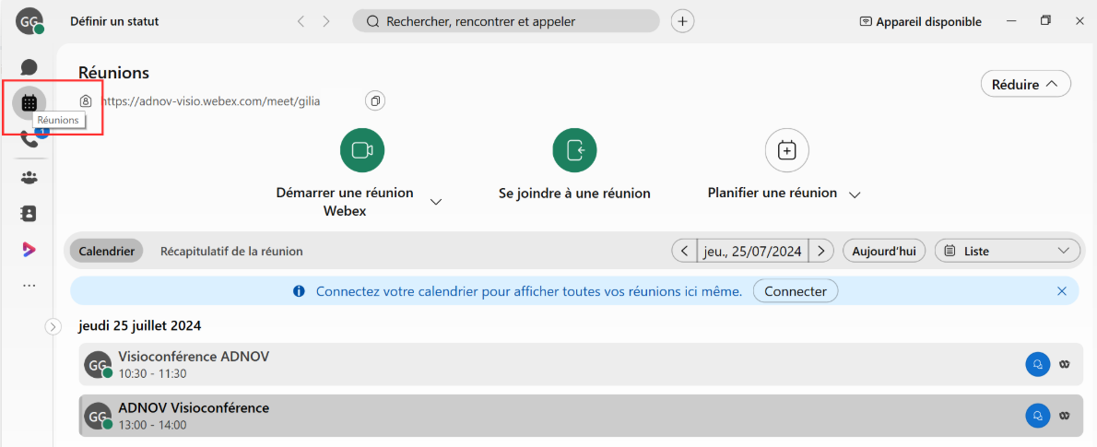Show more sidebar options with the ellipsis
The image size is (1097, 447).
[x=29, y=286]
